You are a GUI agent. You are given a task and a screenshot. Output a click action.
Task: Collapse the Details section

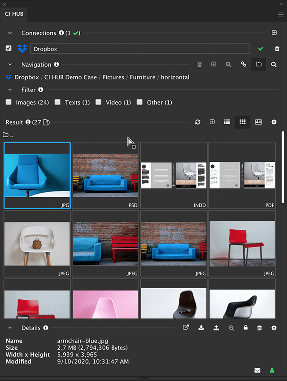coord(10,328)
